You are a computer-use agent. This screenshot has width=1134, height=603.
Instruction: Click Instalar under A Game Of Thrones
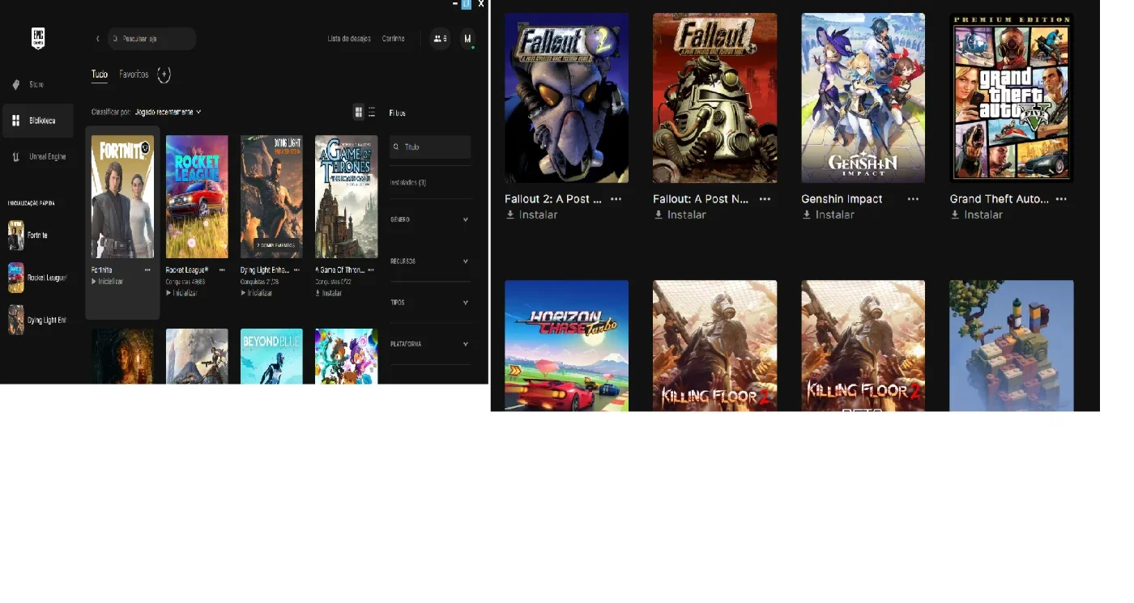(x=329, y=293)
